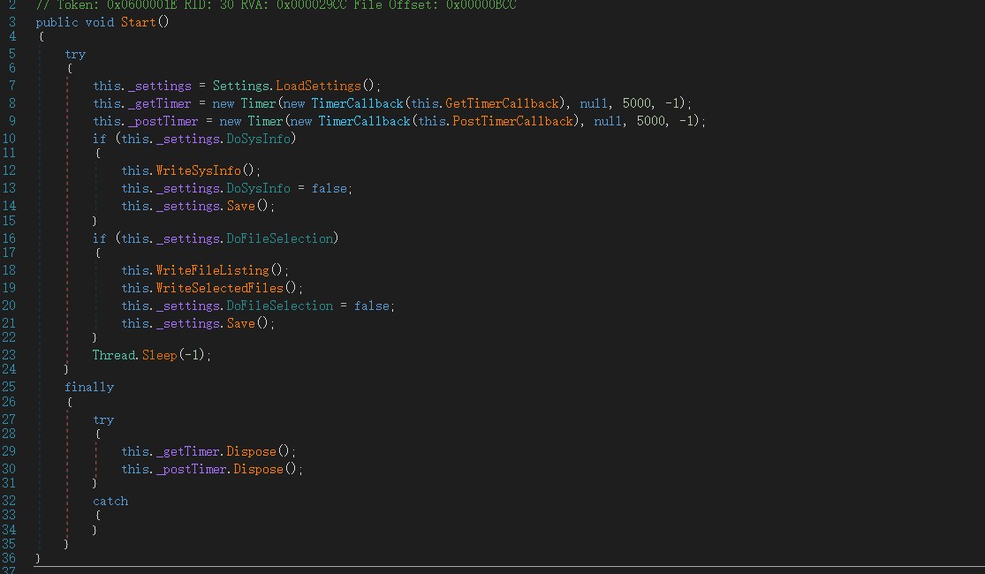985x574 pixels.
Task: Place the cursor on the finally keyword
Action: coord(89,387)
